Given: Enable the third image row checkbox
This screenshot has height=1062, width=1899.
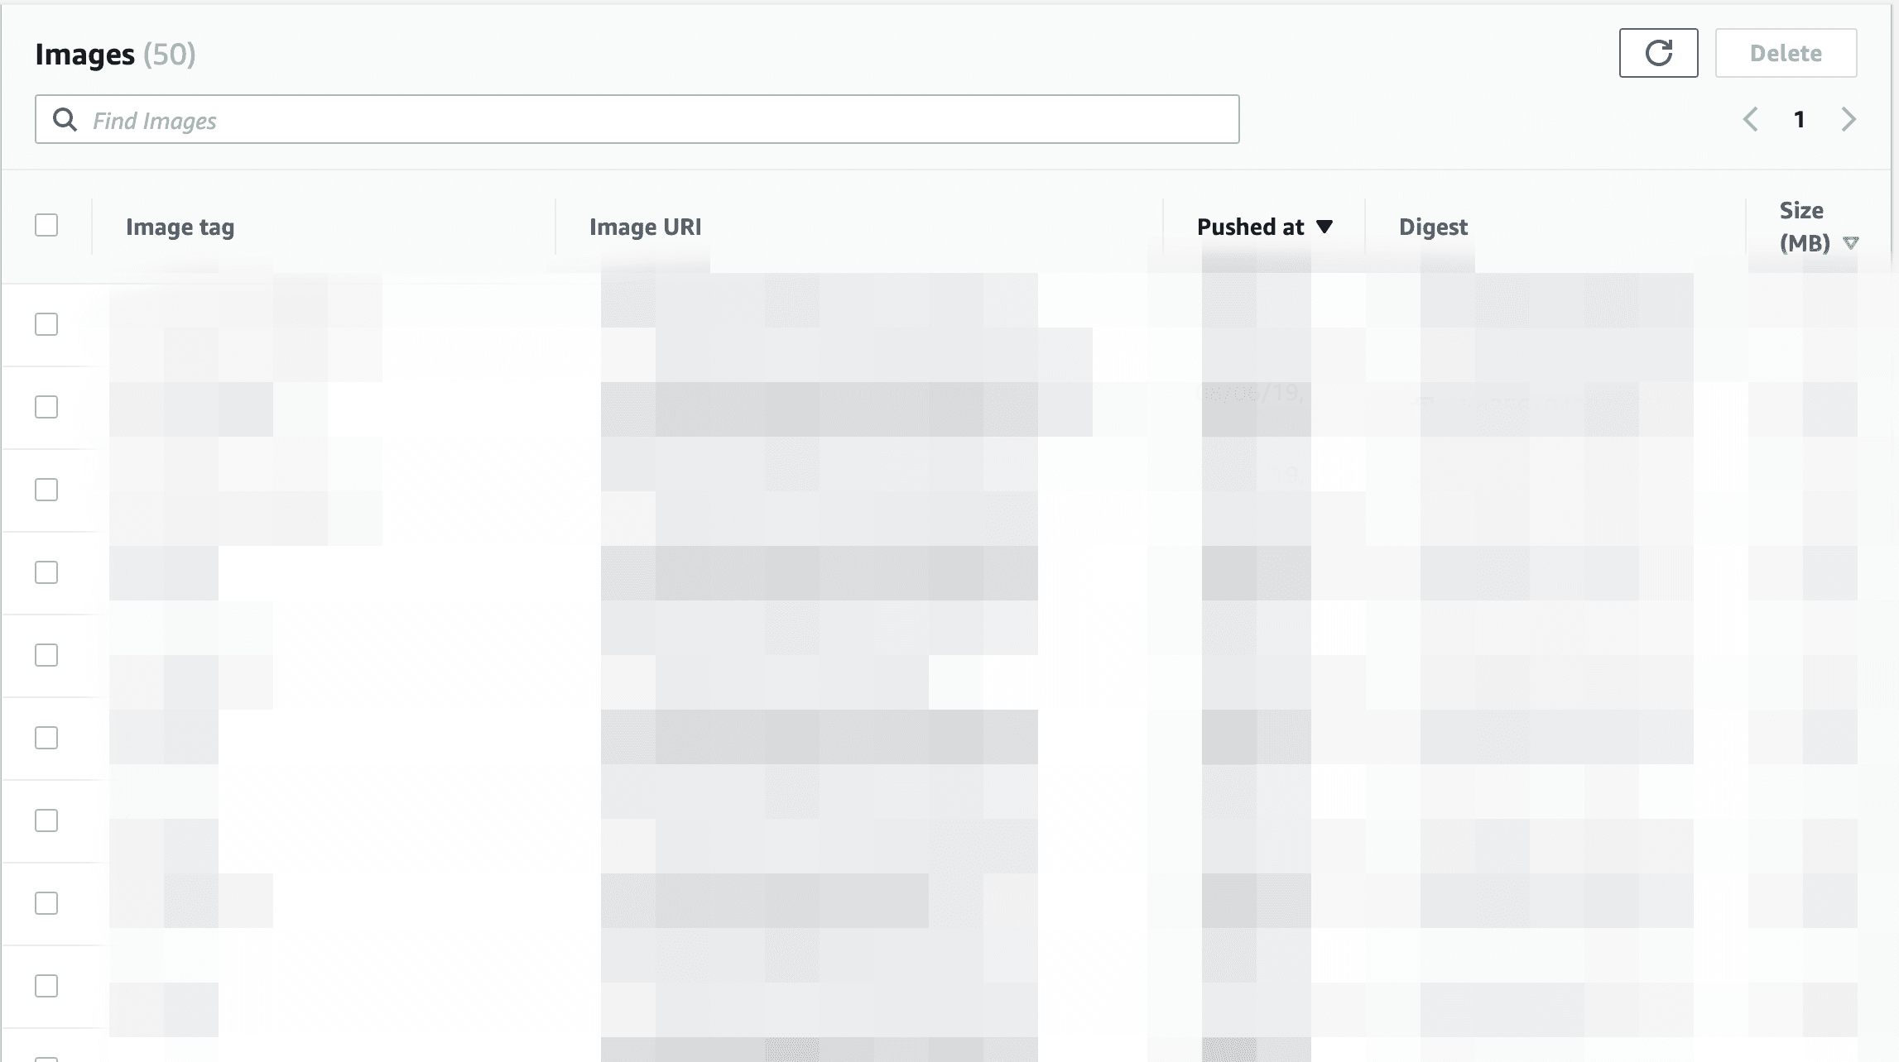Looking at the screenshot, I should pyautogui.click(x=47, y=490).
